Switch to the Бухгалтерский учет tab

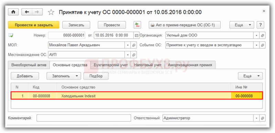(x=111, y=65)
